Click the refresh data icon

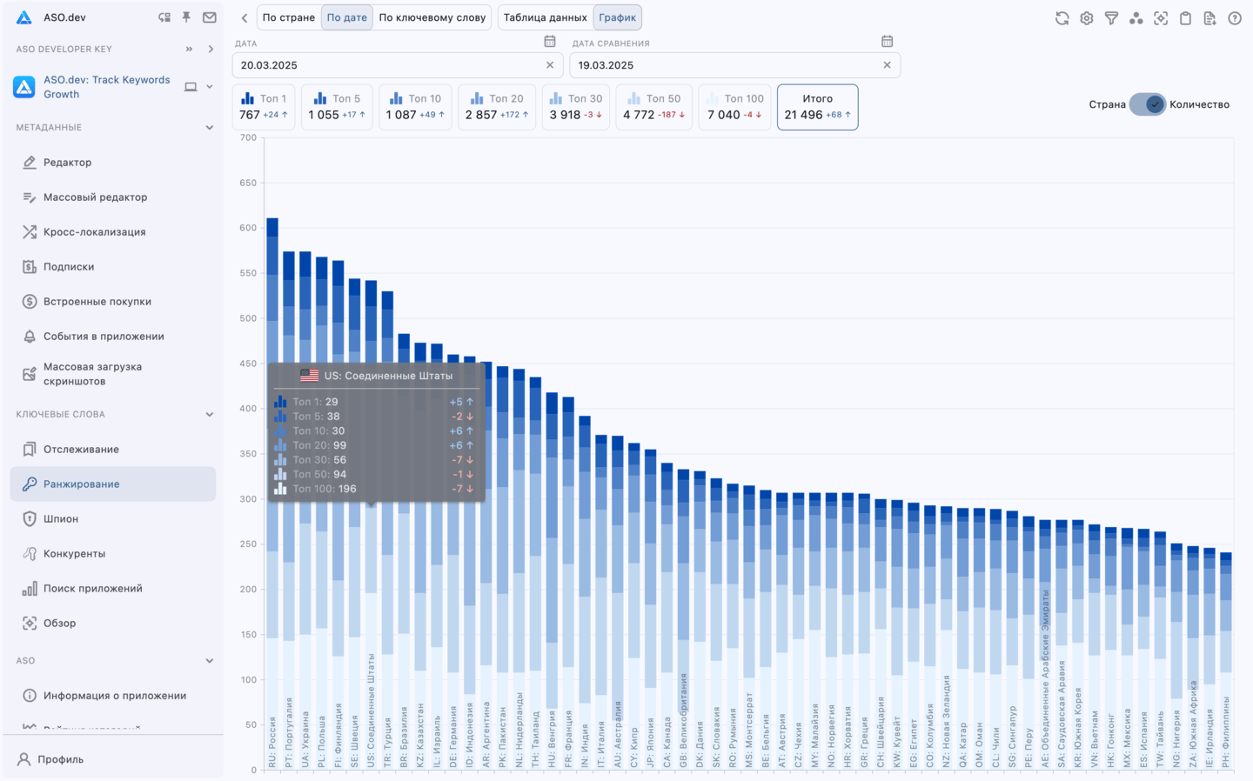(1062, 18)
